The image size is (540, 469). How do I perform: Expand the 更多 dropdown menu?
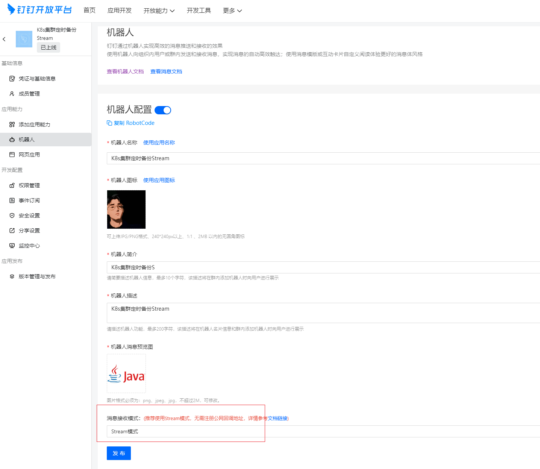click(x=232, y=11)
